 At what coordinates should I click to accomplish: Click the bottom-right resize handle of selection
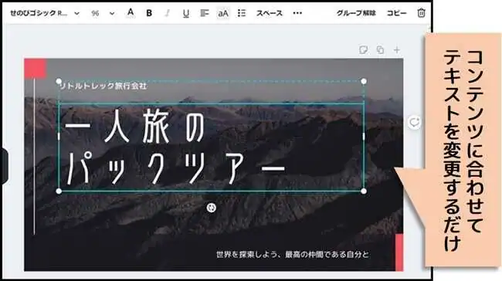(364, 191)
